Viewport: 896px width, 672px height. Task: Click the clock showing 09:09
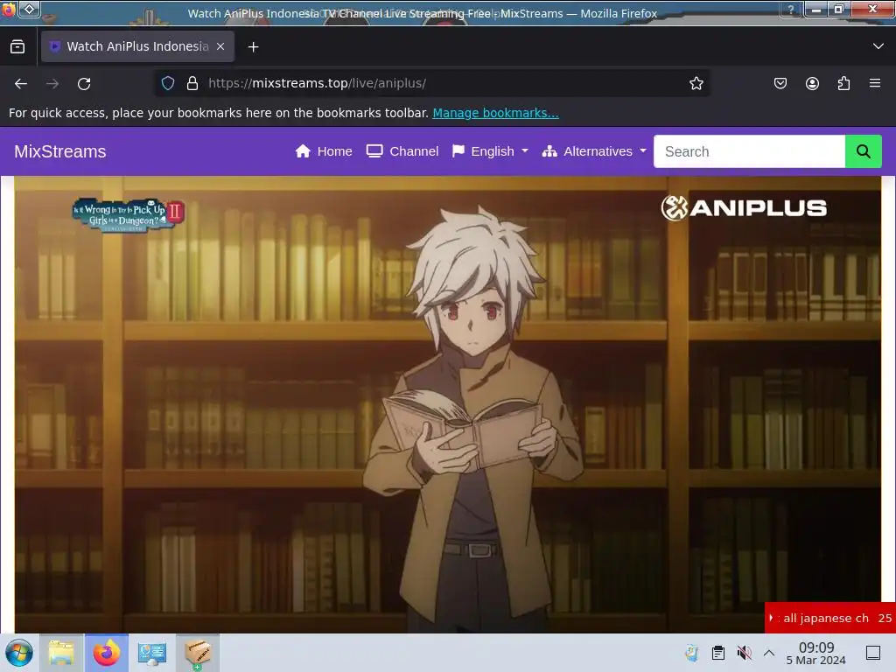point(816,653)
